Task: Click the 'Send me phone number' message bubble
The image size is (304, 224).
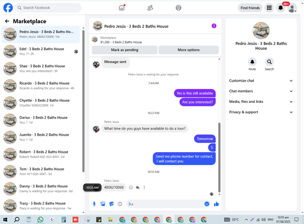Action: click(x=184, y=159)
